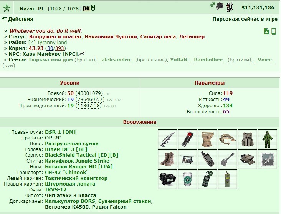Open the tactical navigator GPS thumbnail
Viewport: 281px width, 214px height.
pyautogui.click(x=208, y=159)
